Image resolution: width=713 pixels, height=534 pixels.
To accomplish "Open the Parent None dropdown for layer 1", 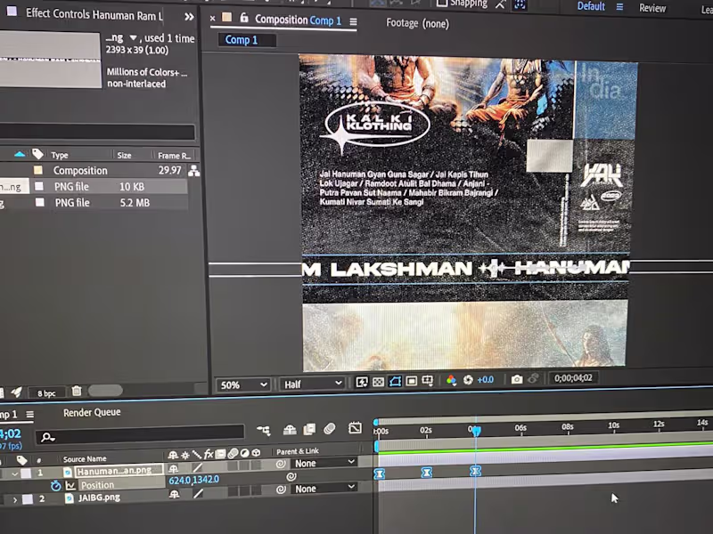I will point(324,463).
